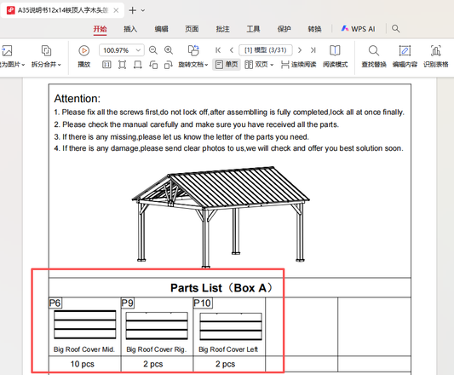Click the P10 part label

coord(203,303)
